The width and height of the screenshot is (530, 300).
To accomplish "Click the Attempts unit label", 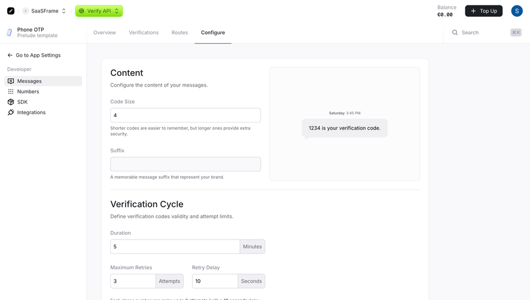I will 169,281.
